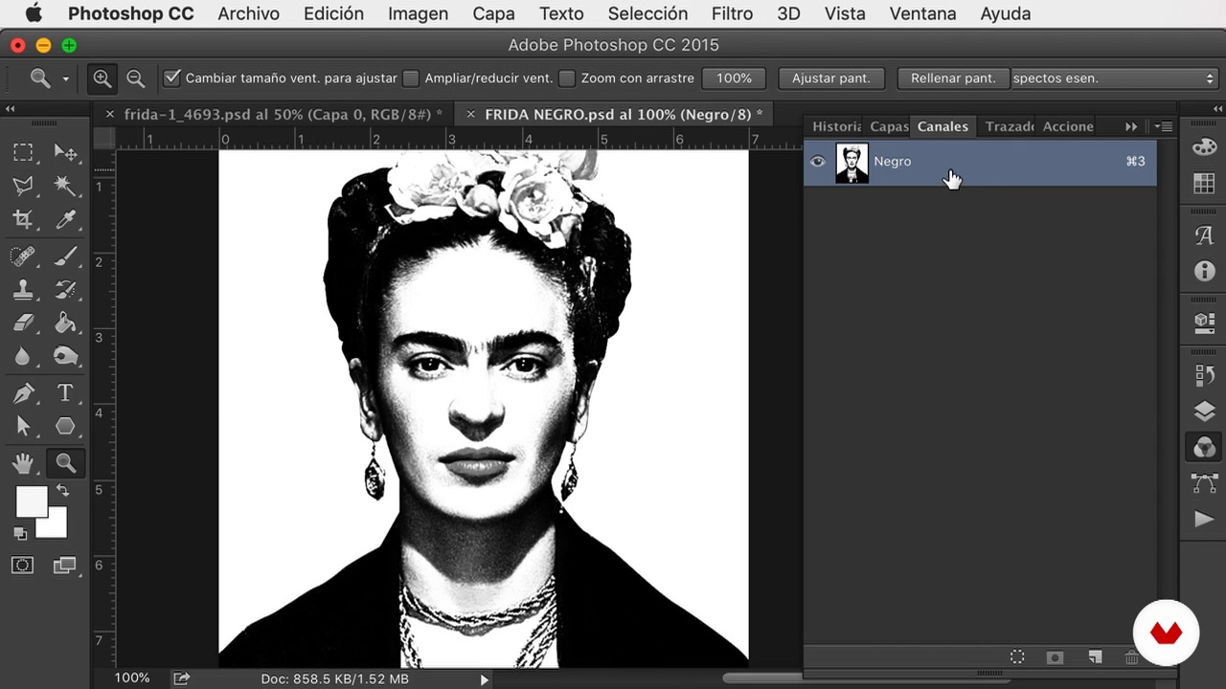Load channel as selection
This screenshot has width=1226, height=689.
[x=1017, y=656]
